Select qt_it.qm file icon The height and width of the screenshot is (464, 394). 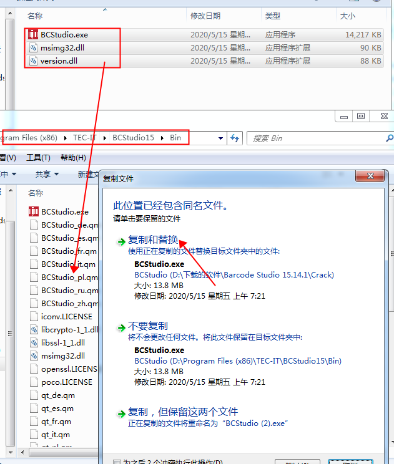point(34,435)
